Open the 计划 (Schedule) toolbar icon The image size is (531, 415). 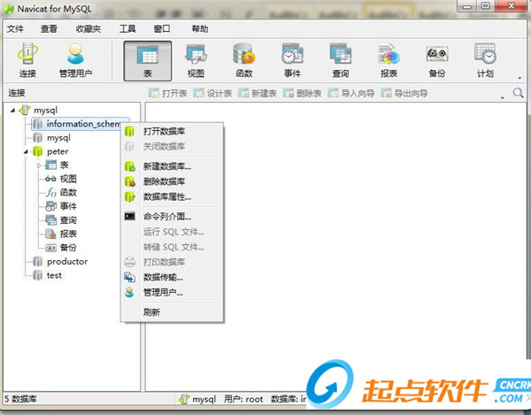[x=485, y=60]
